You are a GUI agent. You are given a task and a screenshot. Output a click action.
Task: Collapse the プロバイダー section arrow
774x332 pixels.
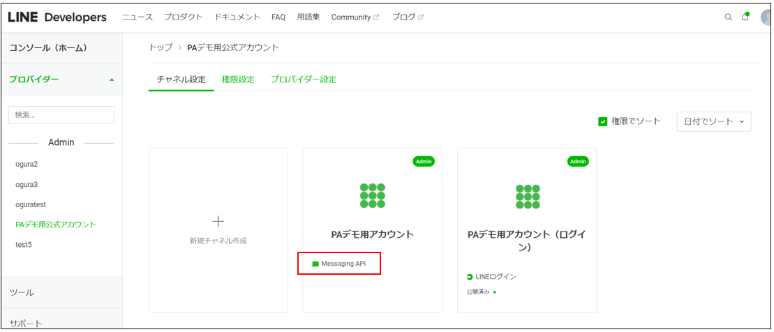coord(112,80)
